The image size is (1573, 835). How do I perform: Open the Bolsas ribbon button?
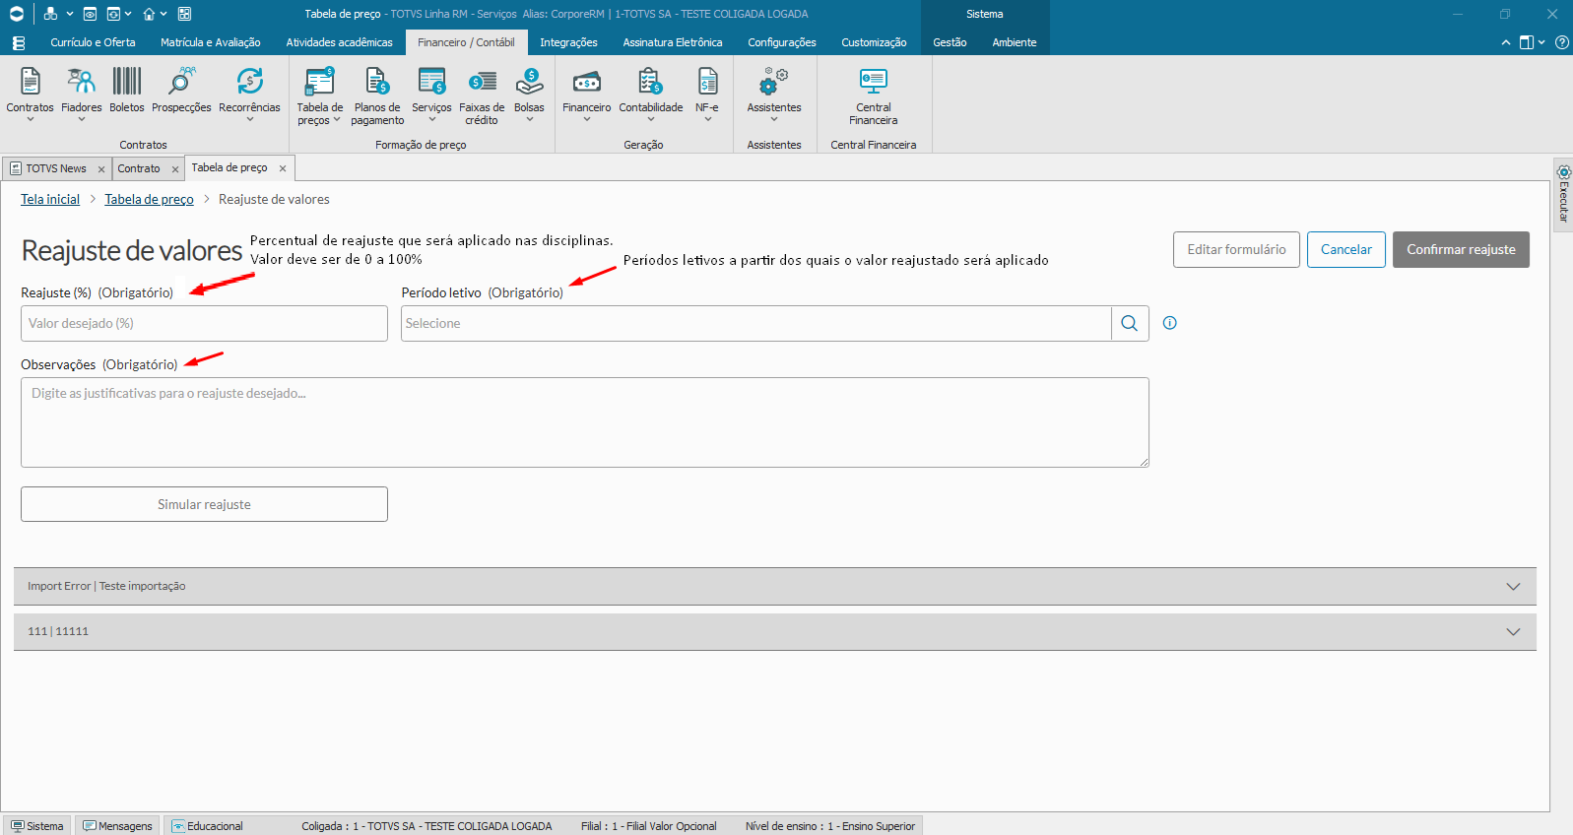click(x=529, y=93)
